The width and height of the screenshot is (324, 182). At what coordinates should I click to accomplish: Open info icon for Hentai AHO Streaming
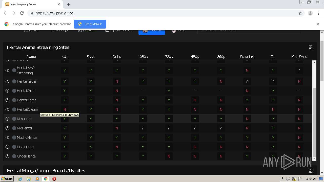point(7,70)
